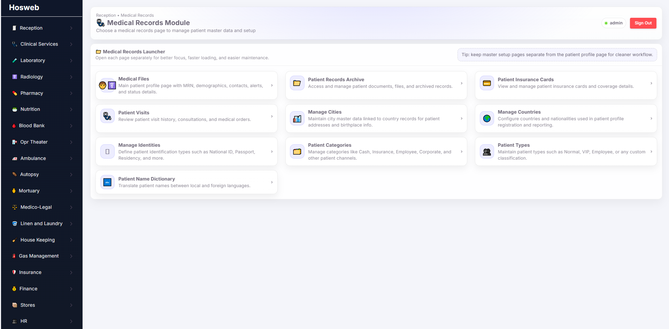
Task: Click the Pharmacy pill sidebar icon
Action: [15, 93]
